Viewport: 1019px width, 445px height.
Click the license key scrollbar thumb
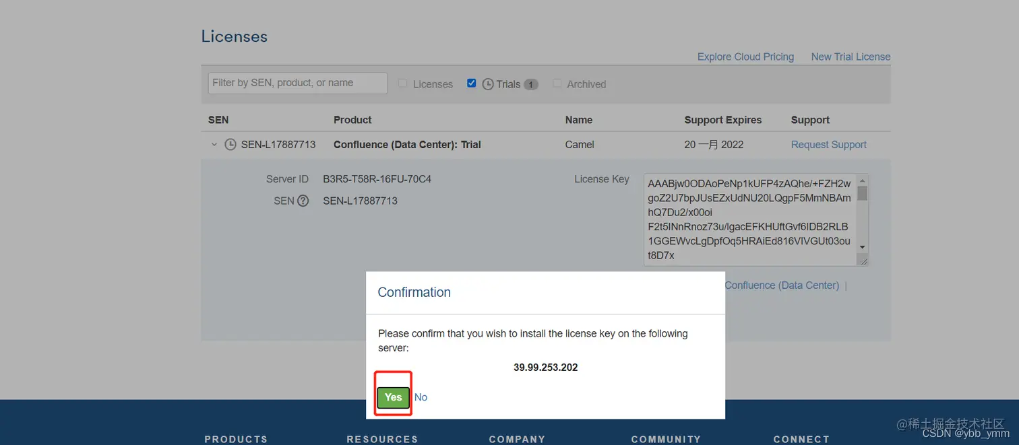(863, 193)
